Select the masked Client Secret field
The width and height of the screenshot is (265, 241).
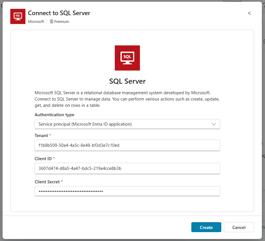pos(127,191)
